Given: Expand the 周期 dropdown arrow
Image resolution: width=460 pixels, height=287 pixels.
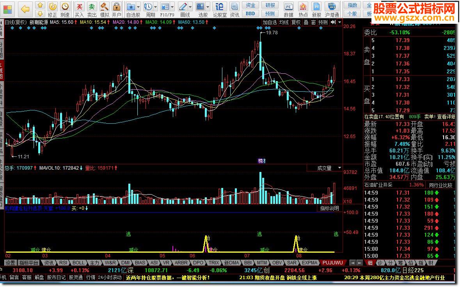Looking at the screenshot, I should pos(156,7).
